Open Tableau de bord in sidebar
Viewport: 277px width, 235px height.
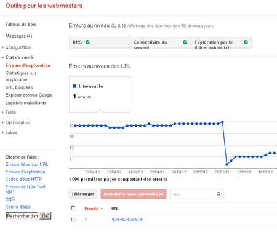pyautogui.click(x=21, y=25)
